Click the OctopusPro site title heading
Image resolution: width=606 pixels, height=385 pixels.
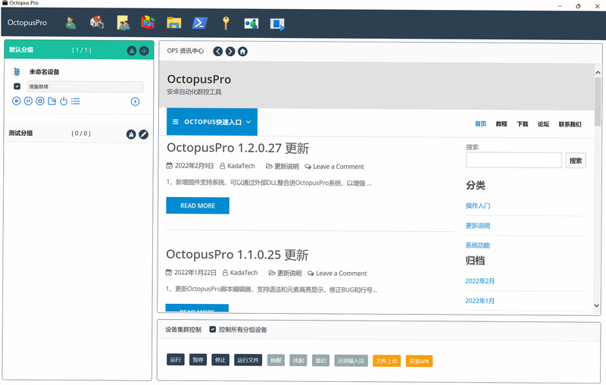(199, 80)
